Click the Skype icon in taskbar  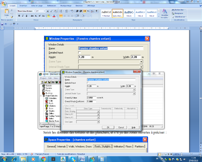pos(73,159)
